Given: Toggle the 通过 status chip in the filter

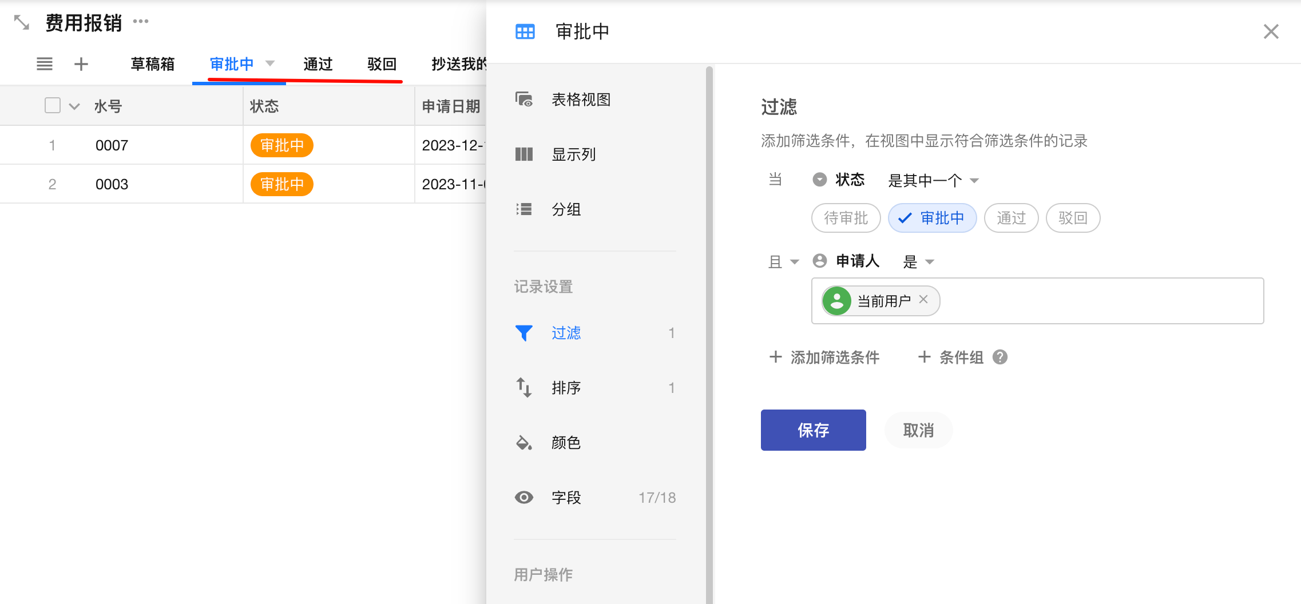Looking at the screenshot, I should coord(1012,218).
